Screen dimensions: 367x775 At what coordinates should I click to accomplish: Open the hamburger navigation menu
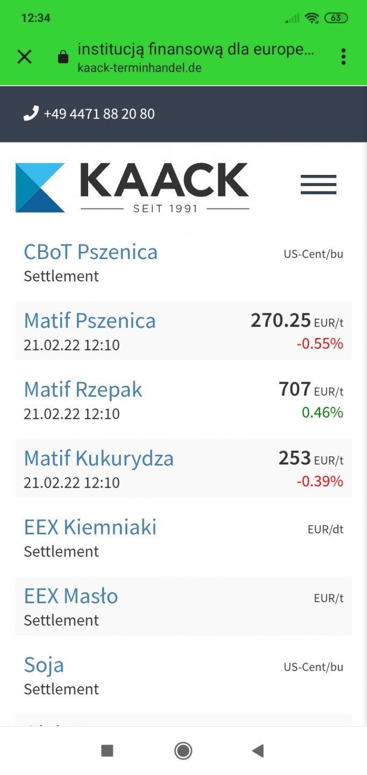click(x=318, y=185)
